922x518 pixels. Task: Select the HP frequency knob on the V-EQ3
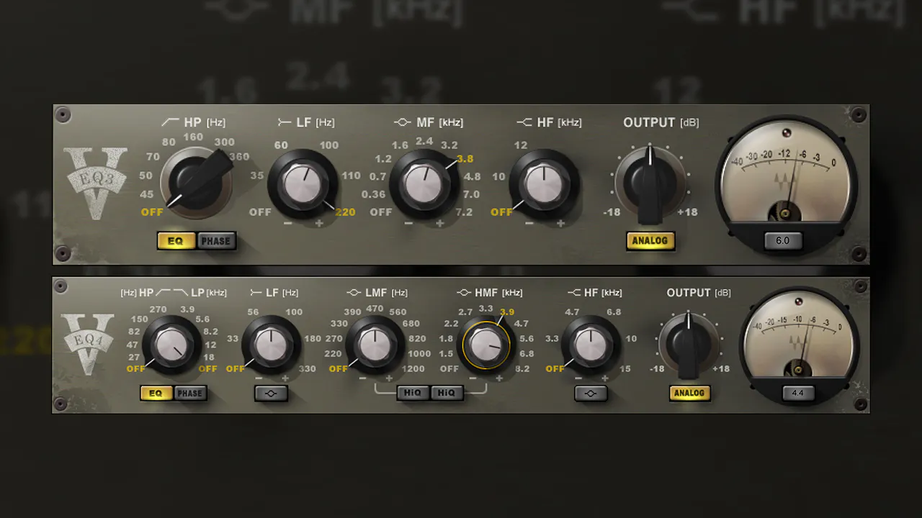[x=196, y=180]
